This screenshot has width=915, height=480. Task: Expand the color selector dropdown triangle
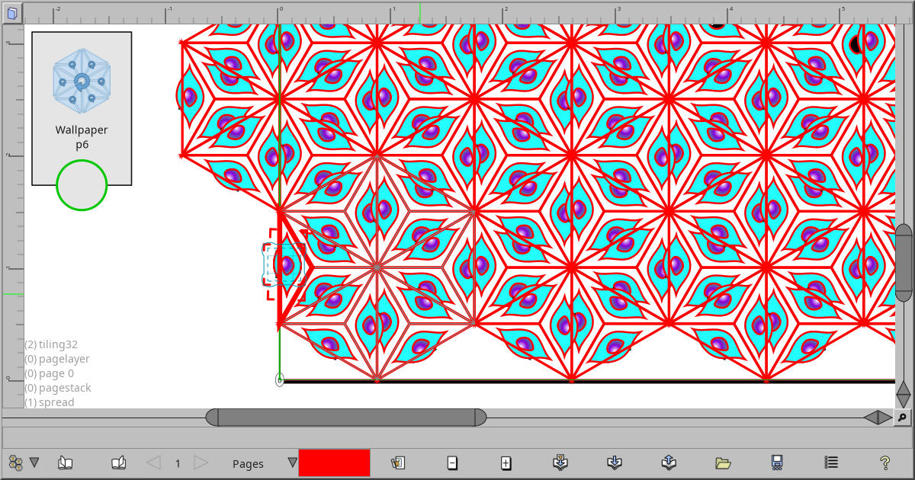point(35,462)
